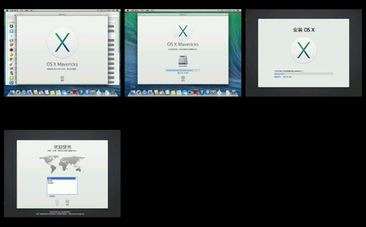This screenshot has height=227, width=366.
Task: Click the greyed back arrow on the 欢迎使用 screen
Action: pyautogui.click(x=57, y=201)
